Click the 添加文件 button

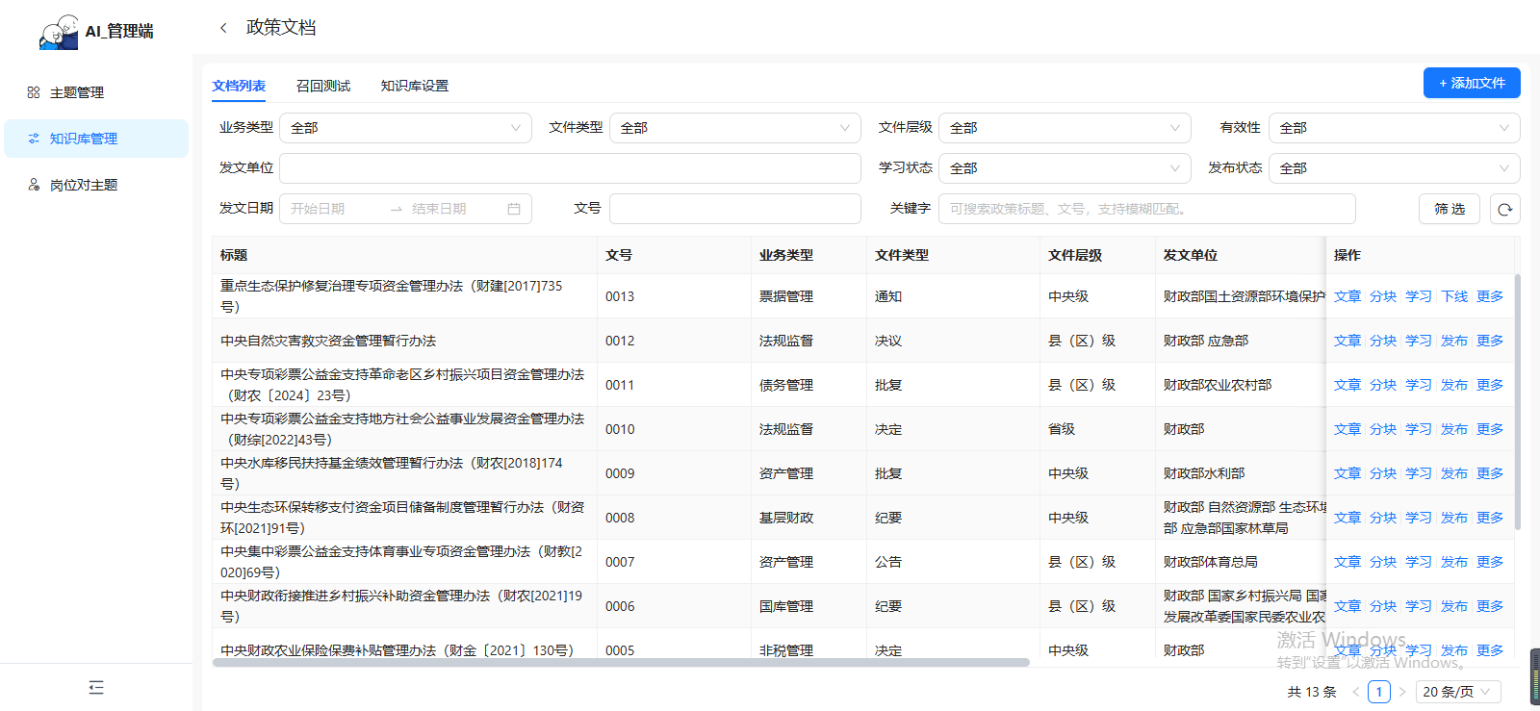(x=1471, y=83)
